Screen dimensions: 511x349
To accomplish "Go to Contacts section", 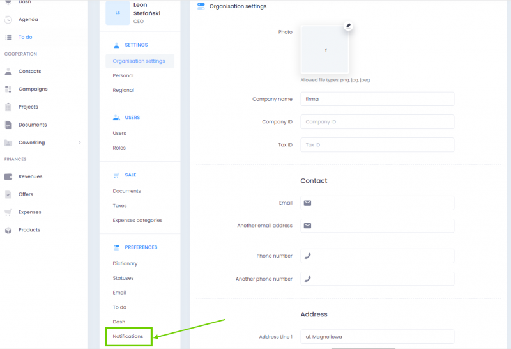I will pyautogui.click(x=29, y=71).
